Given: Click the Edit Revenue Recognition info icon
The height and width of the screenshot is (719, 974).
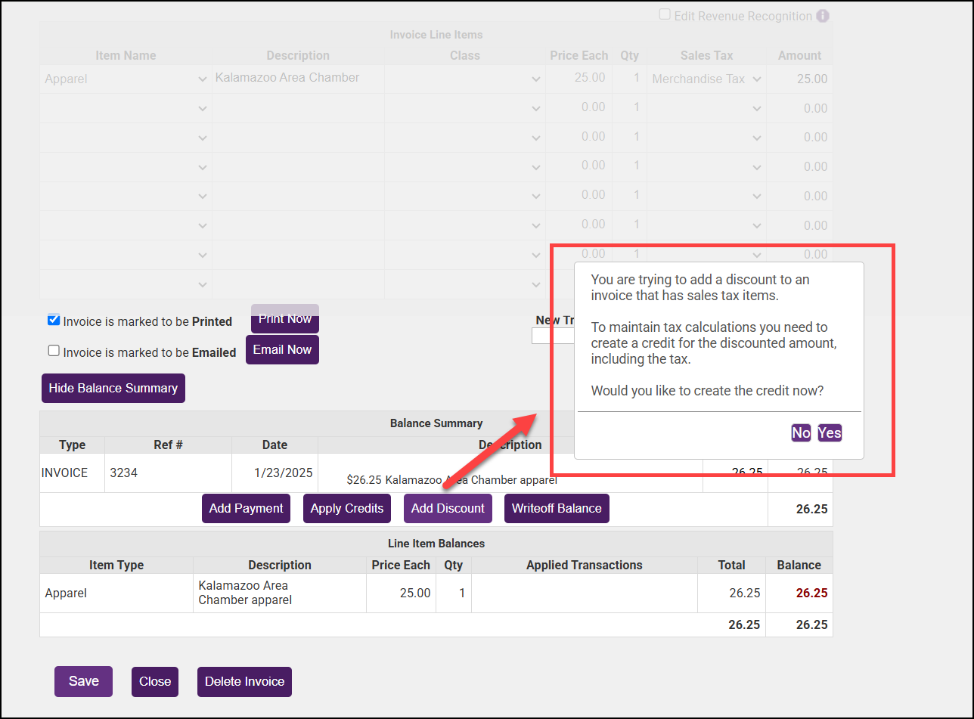Looking at the screenshot, I should (x=823, y=16).
